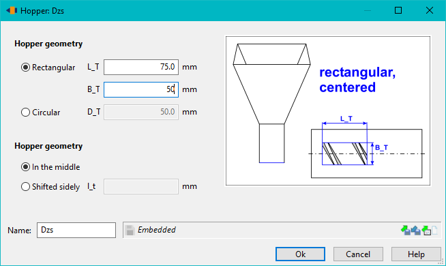
Task: Click the B_T width input field
Action: point(141,89)
